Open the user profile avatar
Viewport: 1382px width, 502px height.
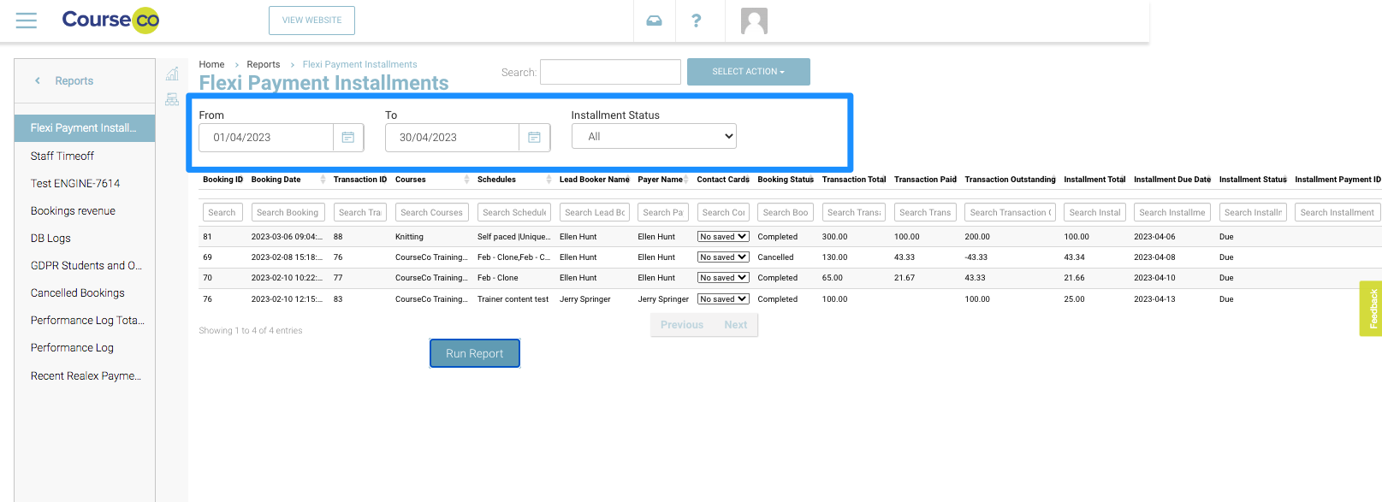tap(754, 21)
